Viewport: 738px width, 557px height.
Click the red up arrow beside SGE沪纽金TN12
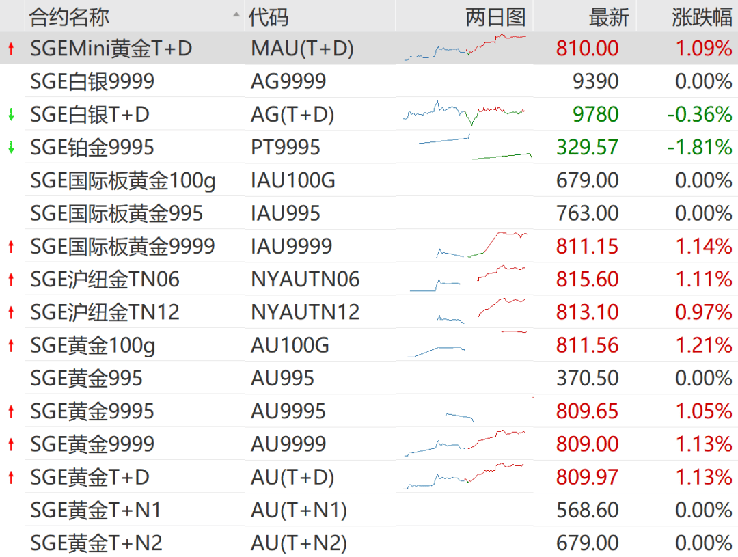10,312
